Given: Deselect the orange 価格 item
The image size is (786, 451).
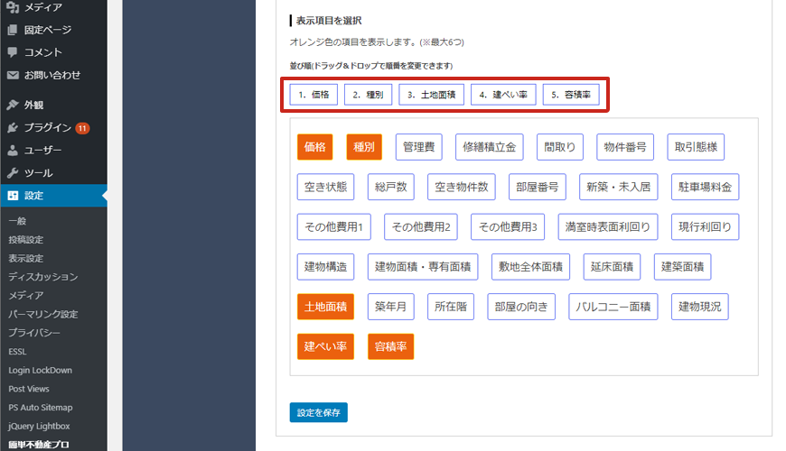Looking at the screenshot, I should (x=315, y=147).
